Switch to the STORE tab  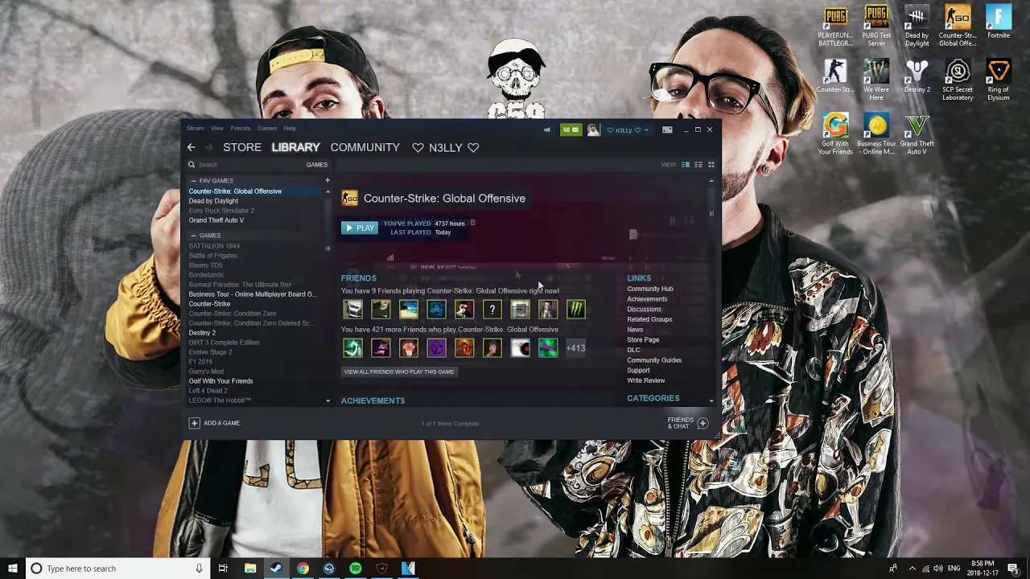[242, 147]
